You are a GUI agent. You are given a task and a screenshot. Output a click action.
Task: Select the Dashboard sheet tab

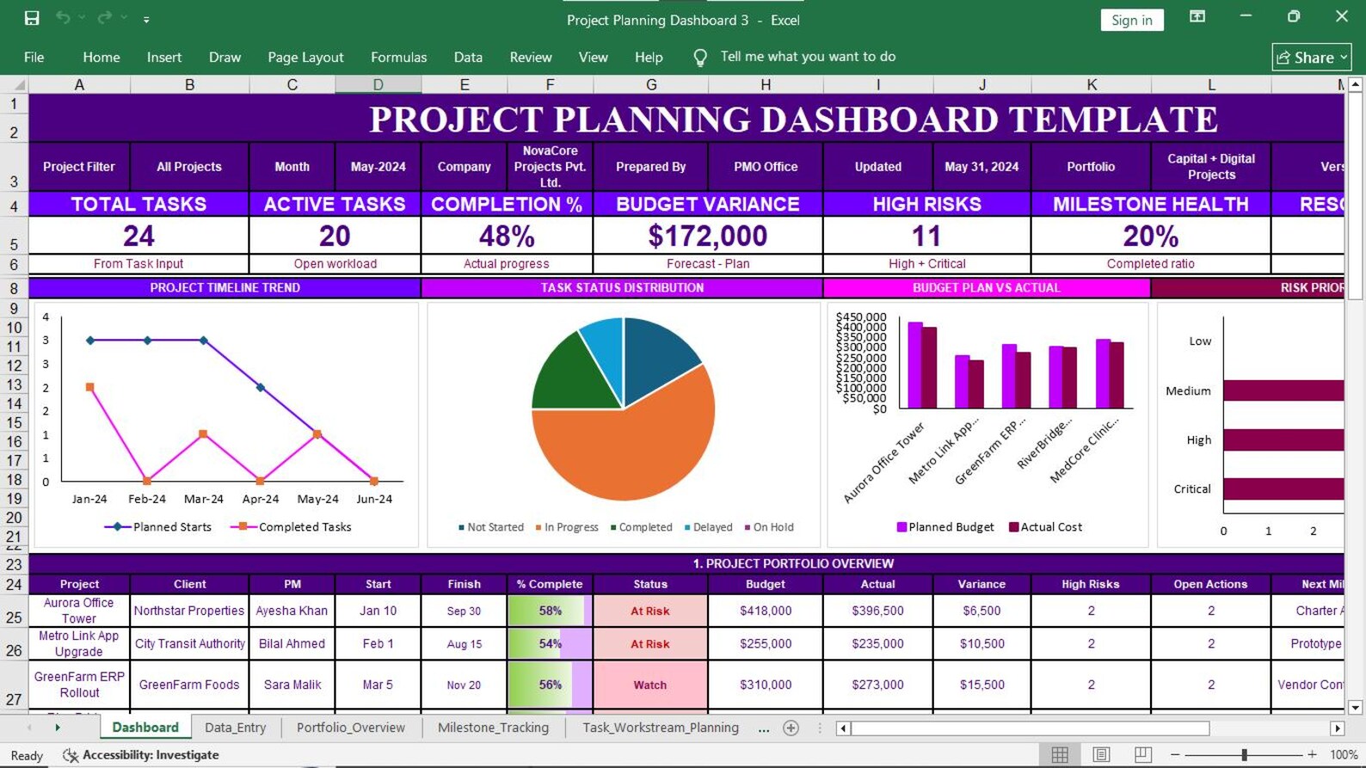click(145, 728)
